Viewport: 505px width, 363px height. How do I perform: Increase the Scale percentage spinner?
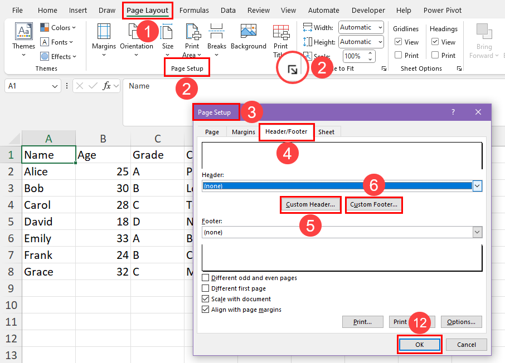pos(370,53)
